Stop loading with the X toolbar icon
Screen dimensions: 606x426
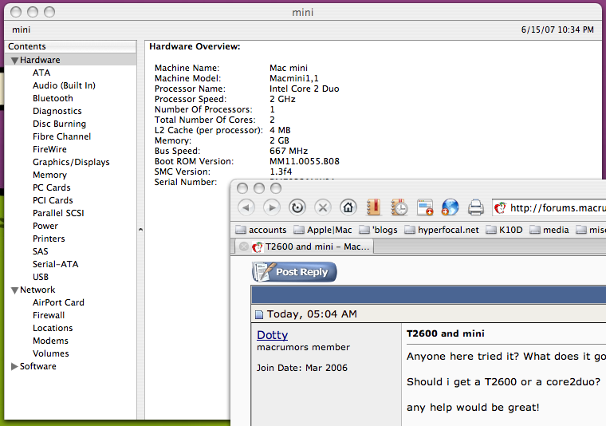click(x=323, y=207)
